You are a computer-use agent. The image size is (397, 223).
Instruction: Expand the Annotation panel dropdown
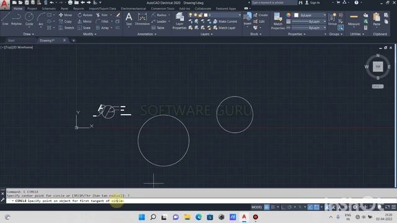[147, 34]
